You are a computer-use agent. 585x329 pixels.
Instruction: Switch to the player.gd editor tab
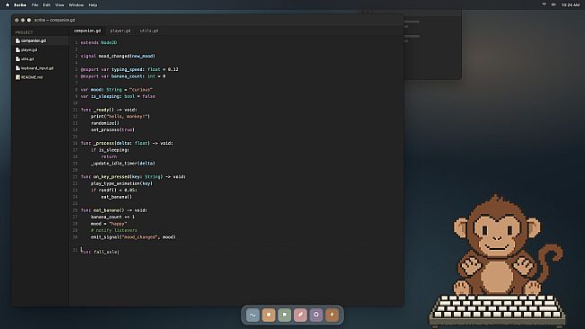pos(120,31)
